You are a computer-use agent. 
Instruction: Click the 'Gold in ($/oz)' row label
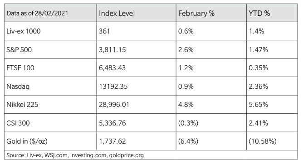[x=27, y=141]
